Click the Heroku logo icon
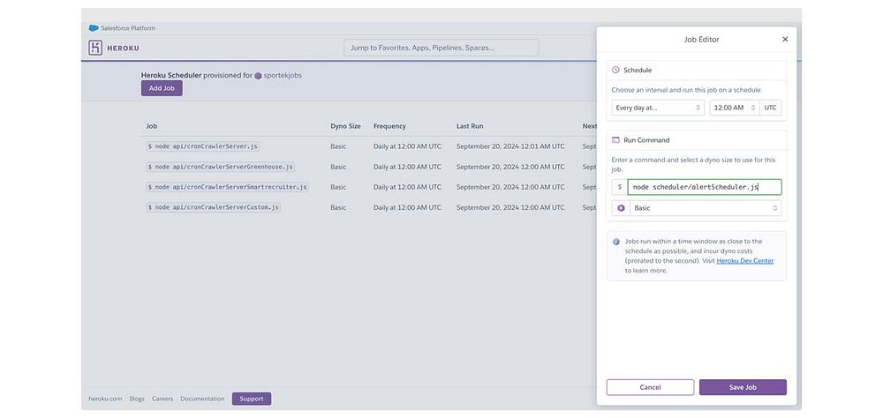Viewport: 883px width, 418px height. coord(95,48)
